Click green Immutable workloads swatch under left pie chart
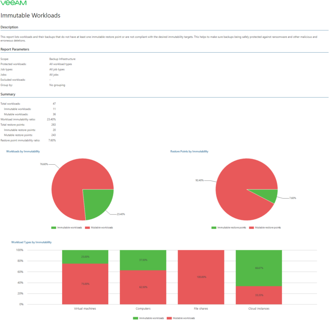 coord(54,228)
